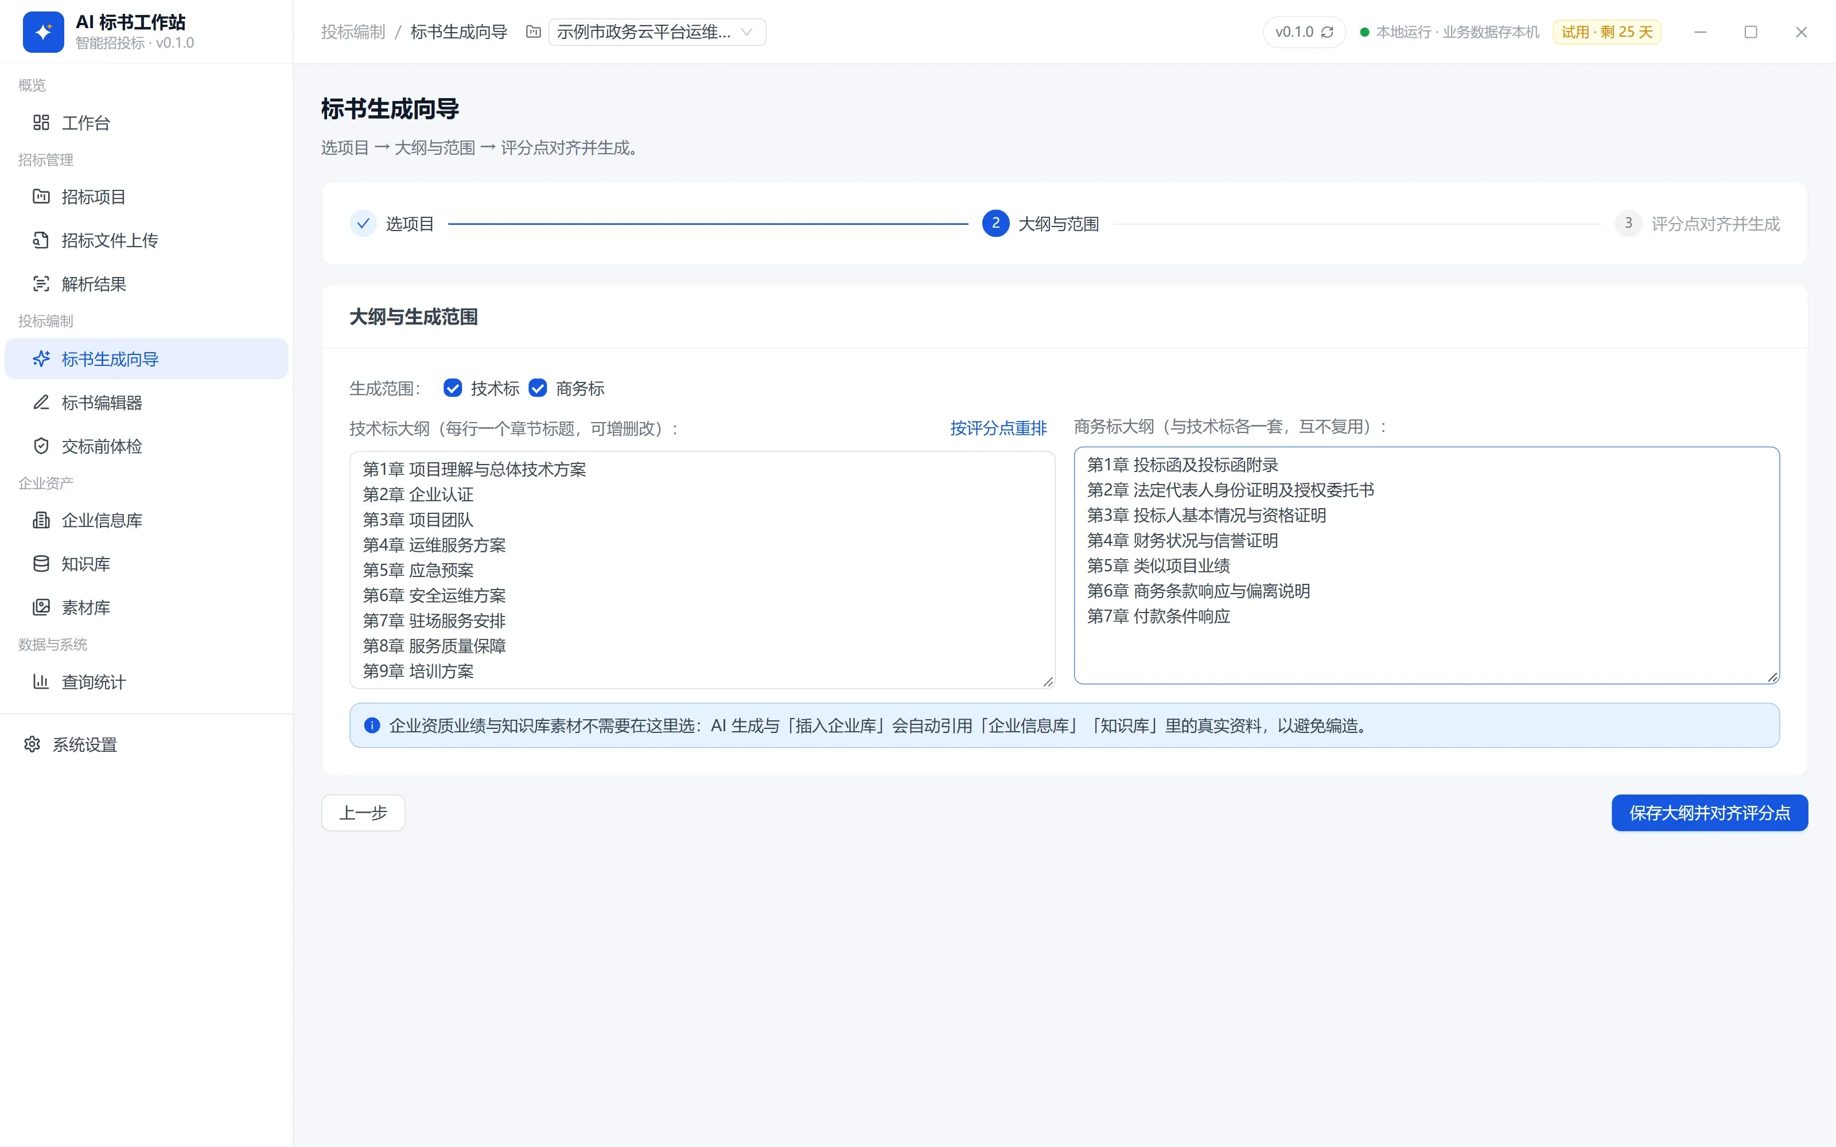
Task: Click the line 第7章 付款条件响应
Action: tap(1158, 616)
